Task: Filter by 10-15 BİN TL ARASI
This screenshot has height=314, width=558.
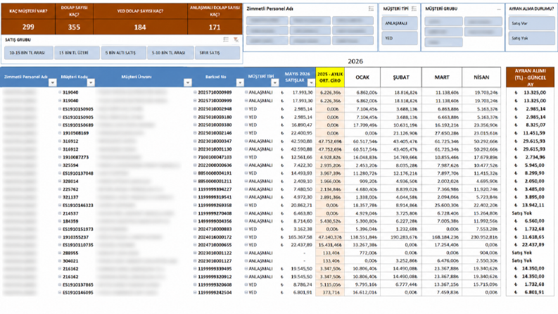Action: pyautogui.click(x=29, y=53)
